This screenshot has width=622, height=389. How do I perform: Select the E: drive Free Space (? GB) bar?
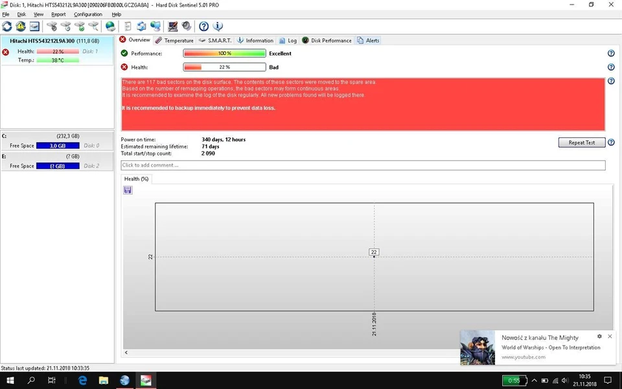pyautogui.click(x=58, y=166)
